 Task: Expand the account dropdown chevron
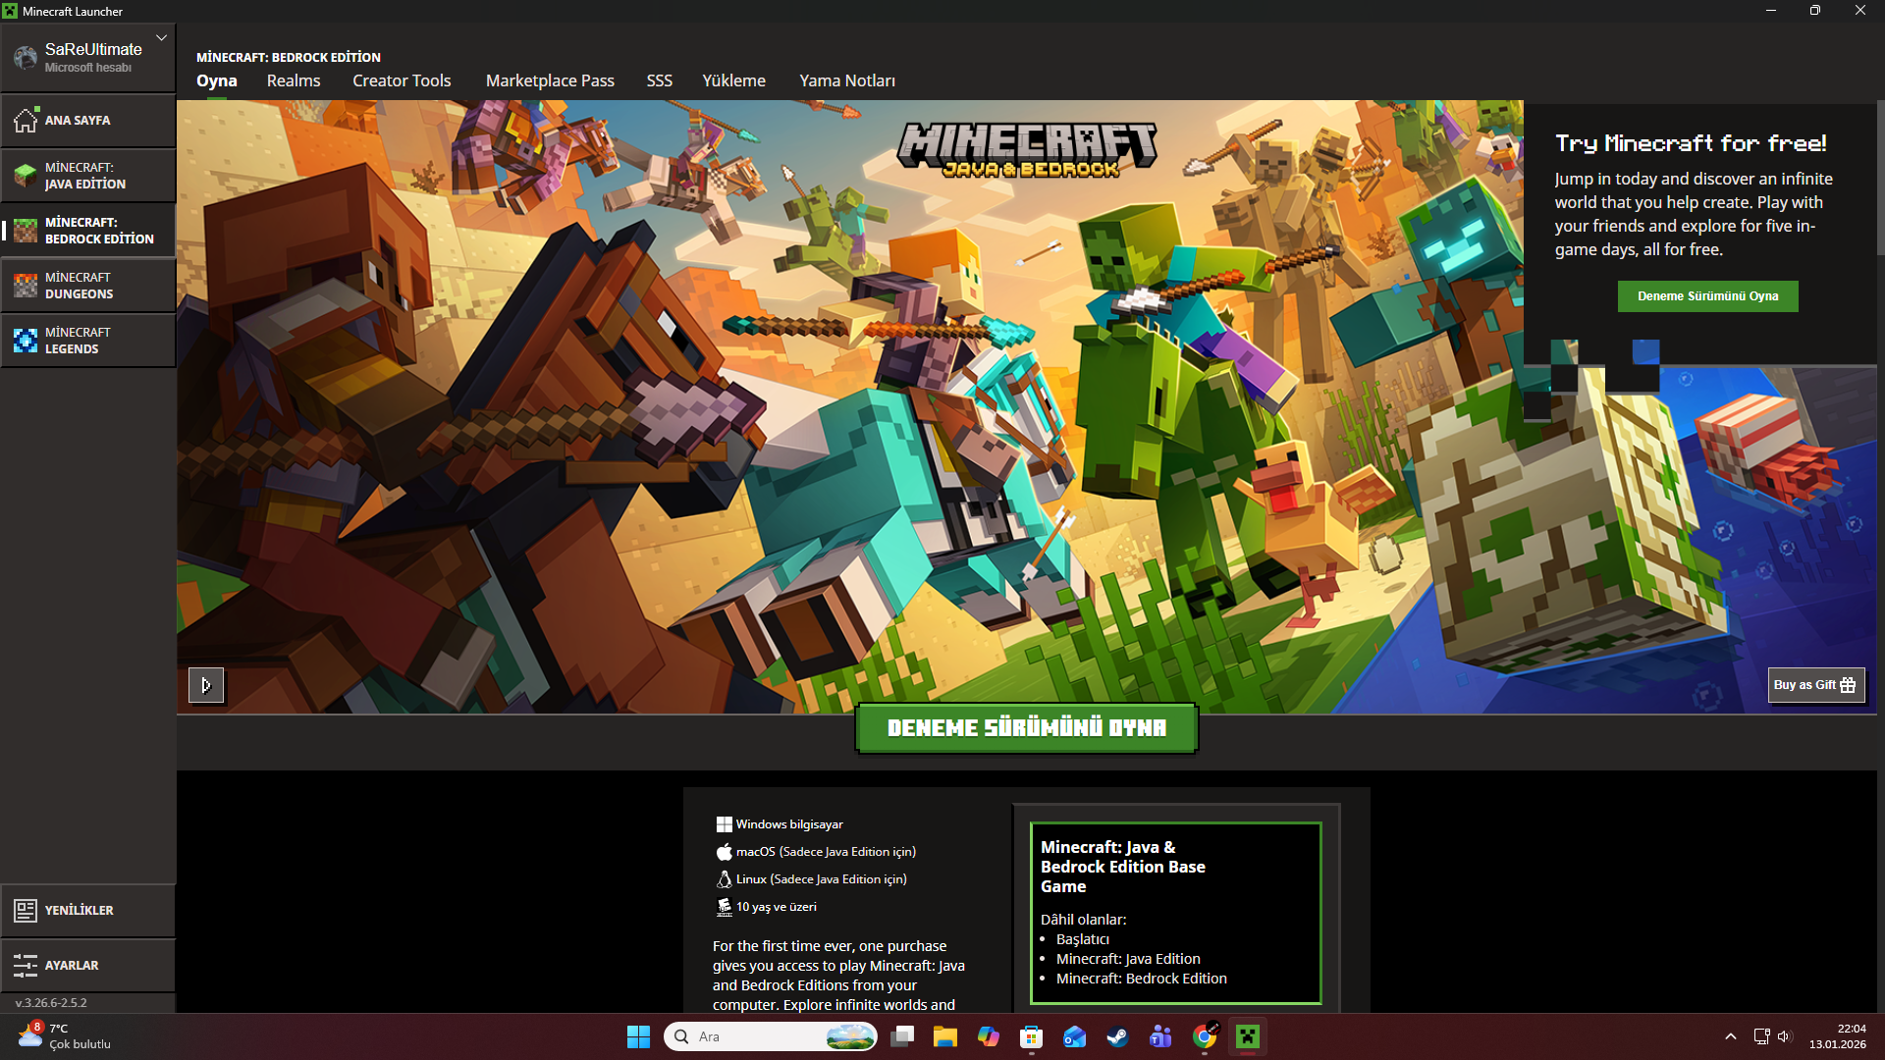tap(161, 38)
